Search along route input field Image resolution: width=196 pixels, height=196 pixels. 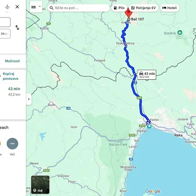79,8
